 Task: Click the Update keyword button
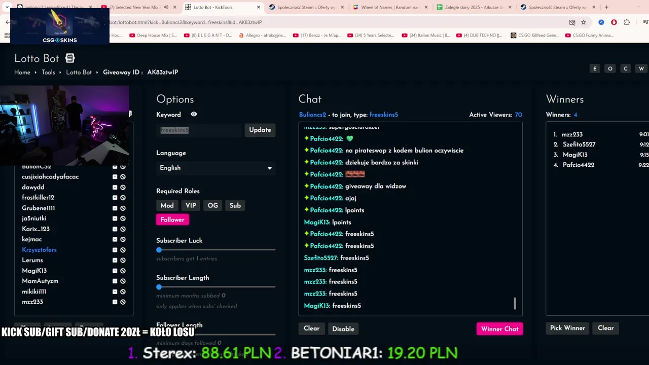(260, 130)
